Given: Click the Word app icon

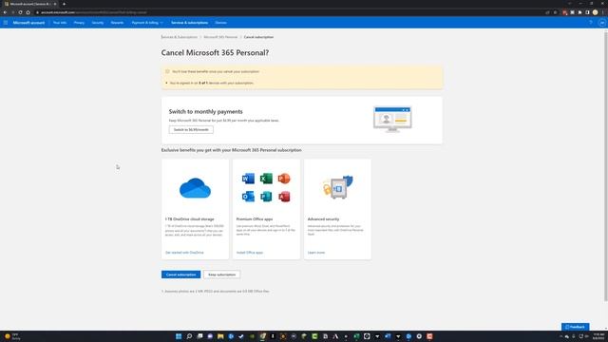Looking at the screenshot, I should click(x=248, y=179).
